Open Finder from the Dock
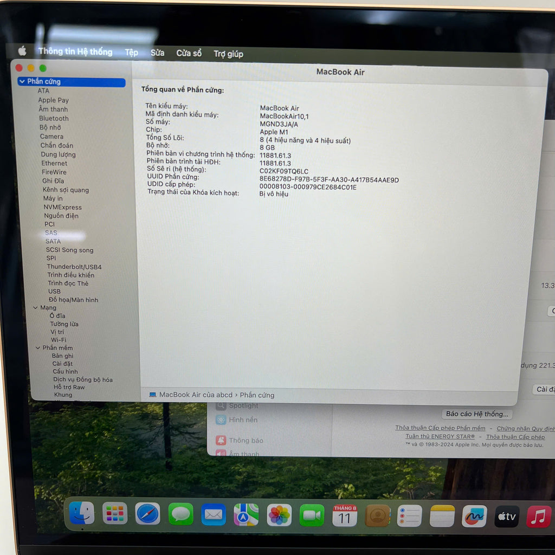The height and width of the screenshot is (555, 555). pyautogui.click(x=82, y=513)
